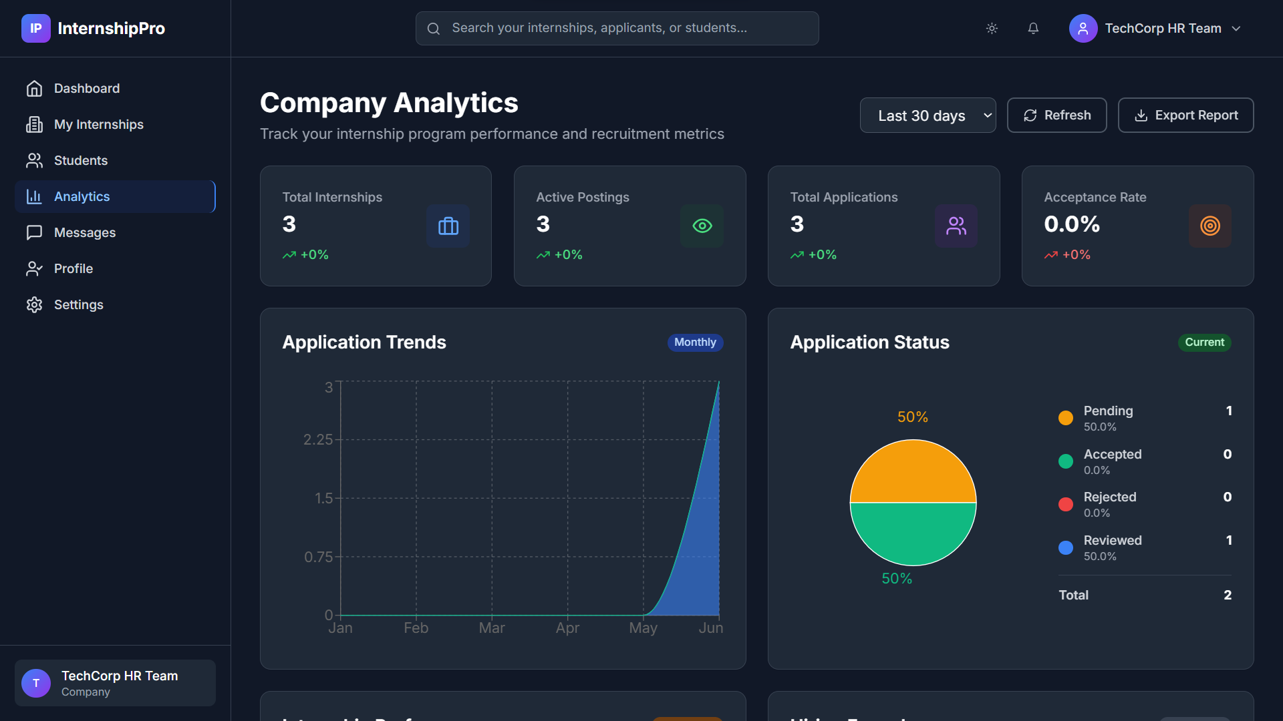Click the TechCorp HR Team avatar in header
This screenshot has height=721, width=1283.
[x=1083, y=28]
